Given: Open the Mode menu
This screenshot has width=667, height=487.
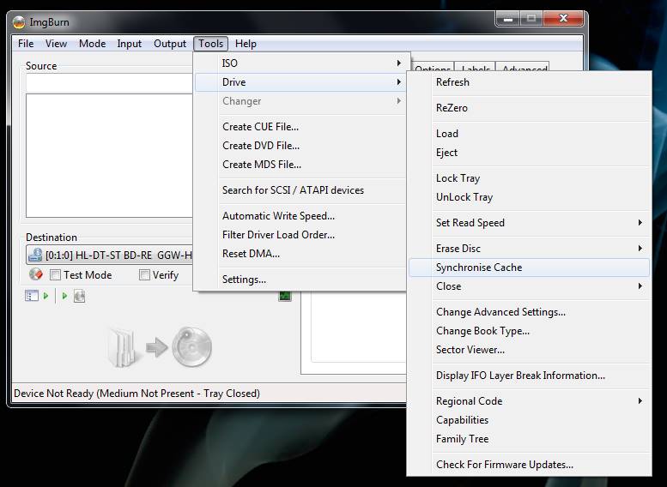Looking at the screenshot, I should tap(93, 44).
